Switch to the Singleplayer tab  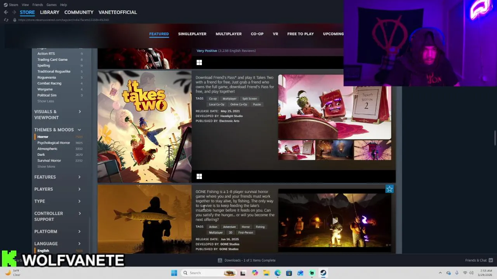(x=192, y=34)
